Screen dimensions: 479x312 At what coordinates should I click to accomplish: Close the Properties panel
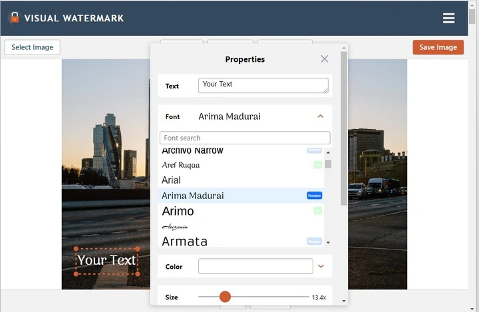tap(325, 59)
